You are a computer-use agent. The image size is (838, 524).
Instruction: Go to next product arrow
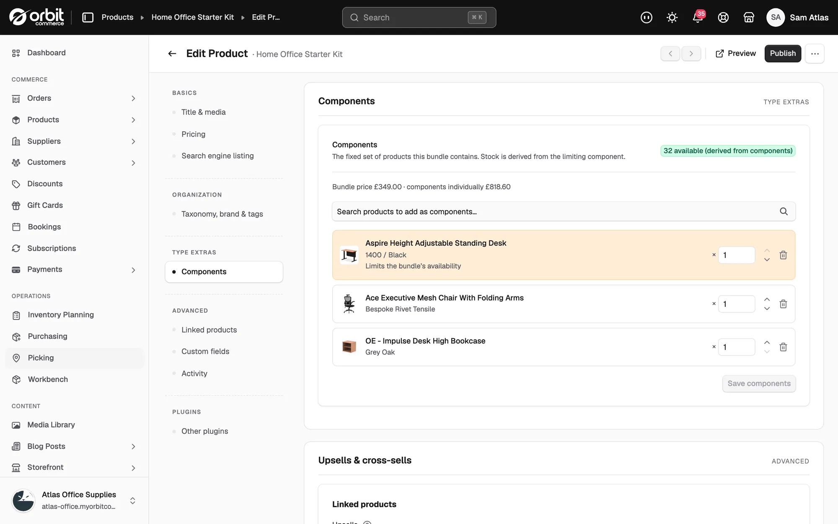pyautogui.click(x=691, y=54)
